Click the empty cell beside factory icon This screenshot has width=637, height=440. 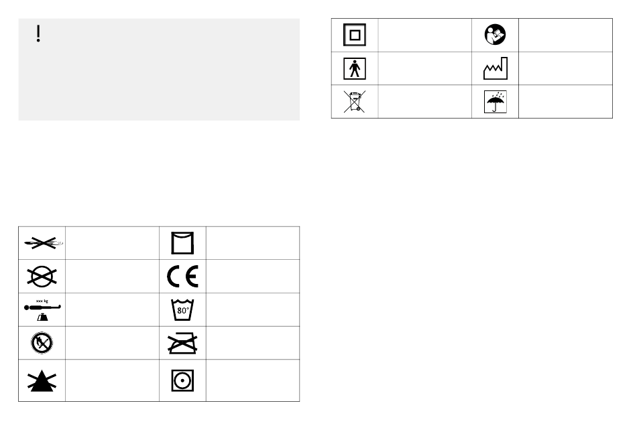[565, 68]
